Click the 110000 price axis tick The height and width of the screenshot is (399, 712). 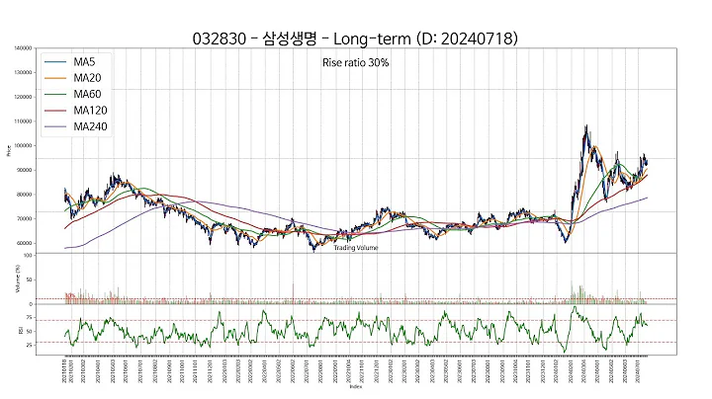(x=23, y=121)
